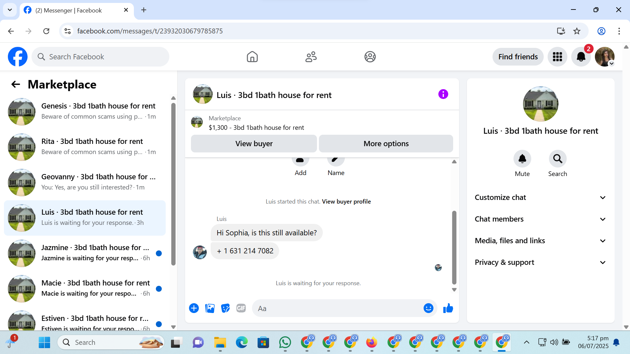Open the Chrome profile icon
The image size is (630, 354).
tap(601, 31)
